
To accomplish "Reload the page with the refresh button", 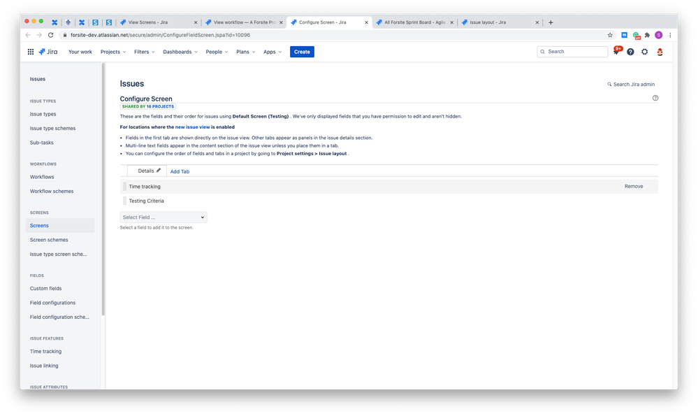I will click(51, 35).
